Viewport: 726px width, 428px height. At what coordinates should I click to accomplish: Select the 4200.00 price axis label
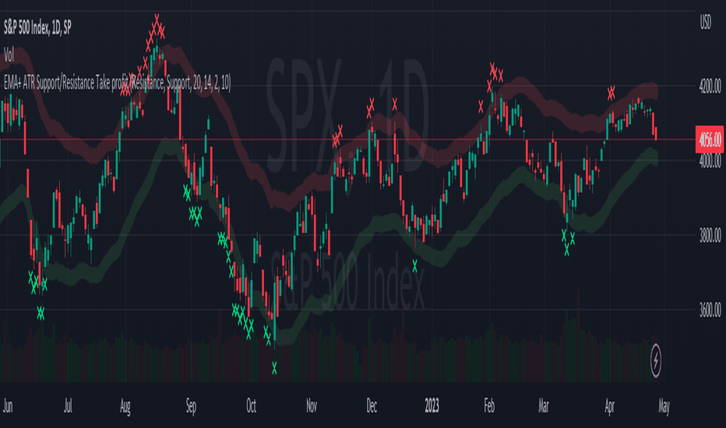[710, 86]
